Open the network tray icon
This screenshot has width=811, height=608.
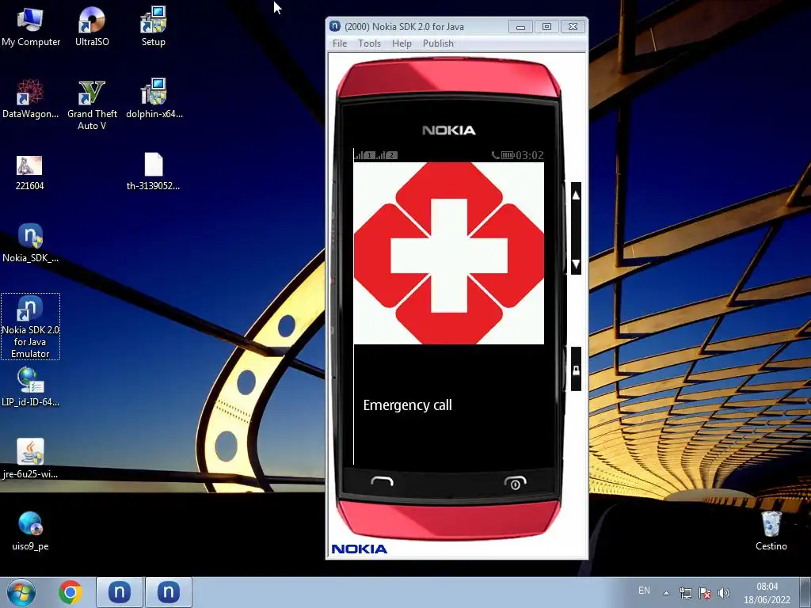685,593
